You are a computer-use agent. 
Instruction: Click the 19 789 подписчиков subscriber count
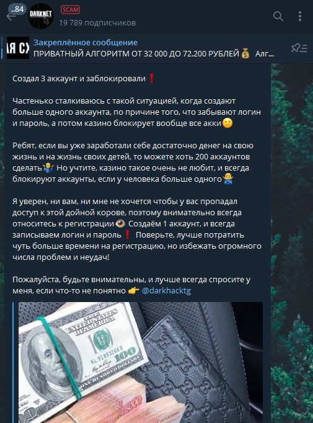point(97,23)
